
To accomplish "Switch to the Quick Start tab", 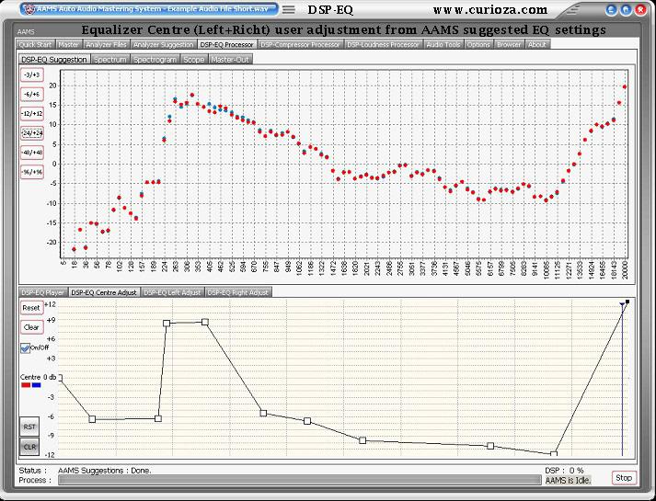I will click(36, 44).
